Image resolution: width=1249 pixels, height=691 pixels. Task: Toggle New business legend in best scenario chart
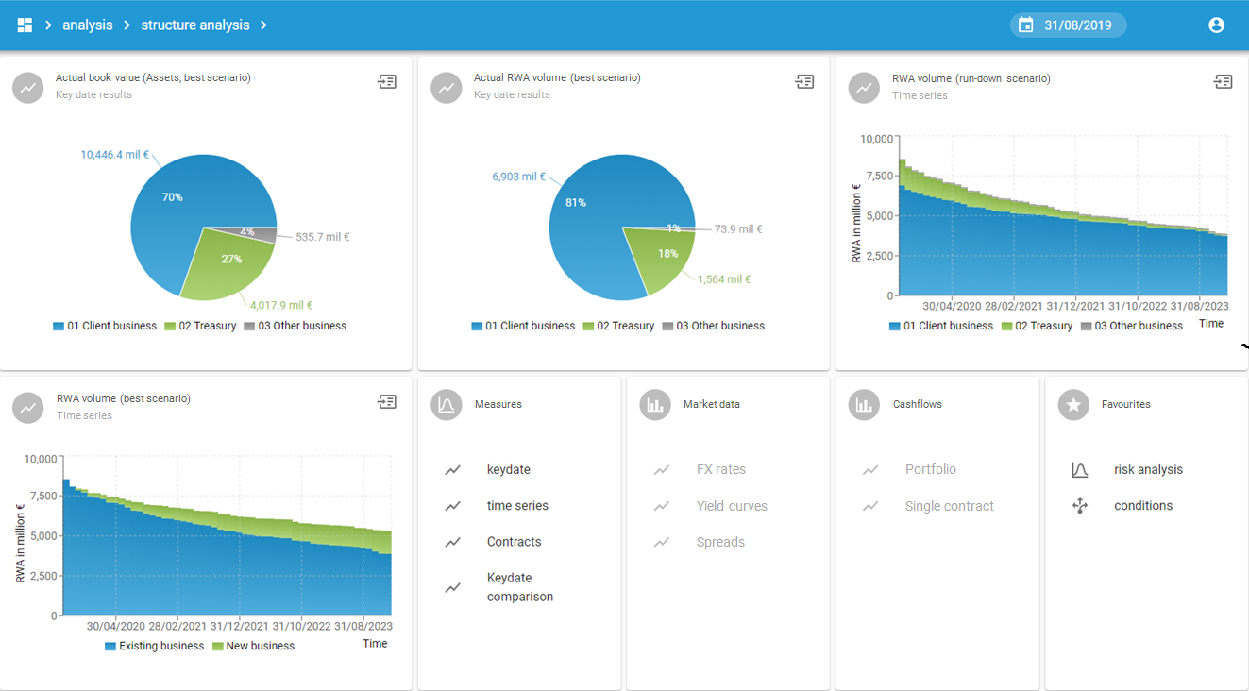click(253, 646)
